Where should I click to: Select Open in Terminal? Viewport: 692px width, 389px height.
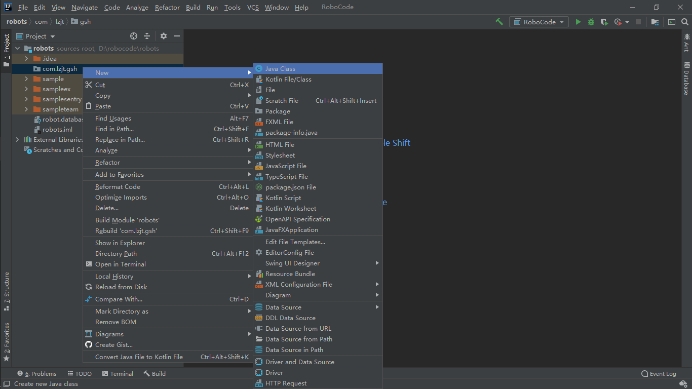[168, 264]
